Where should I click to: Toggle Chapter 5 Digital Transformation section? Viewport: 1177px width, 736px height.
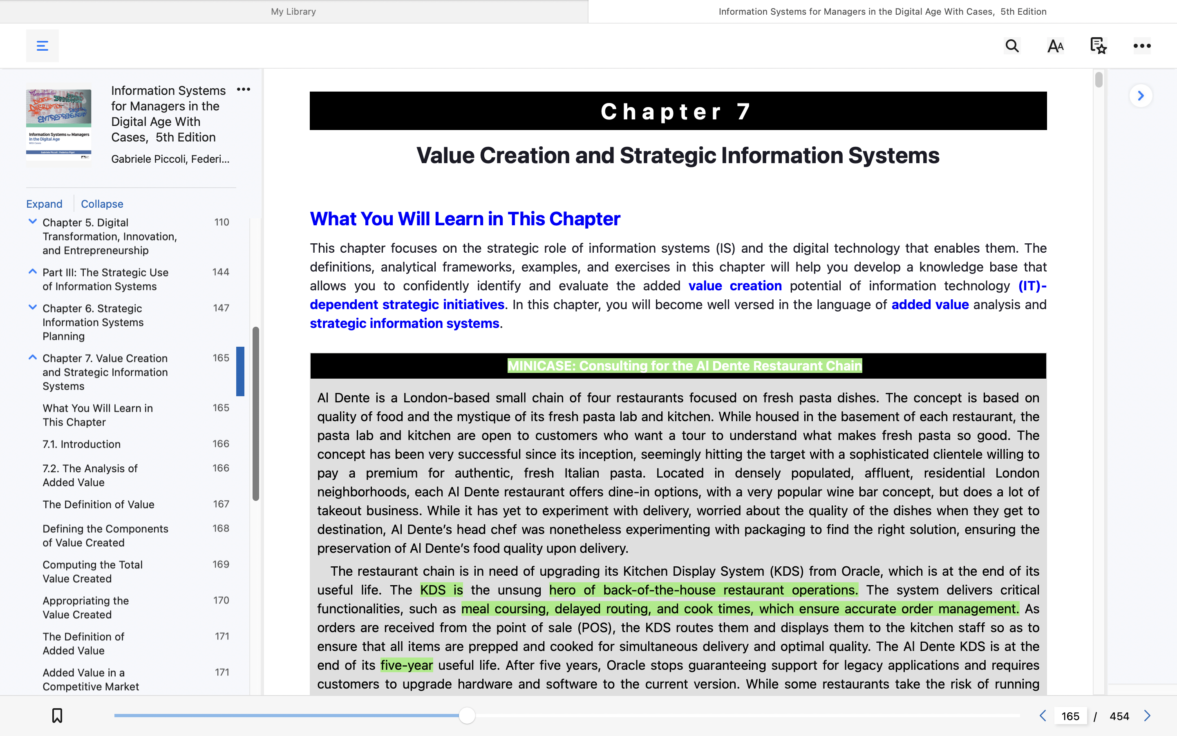click(x=31, y=221)
